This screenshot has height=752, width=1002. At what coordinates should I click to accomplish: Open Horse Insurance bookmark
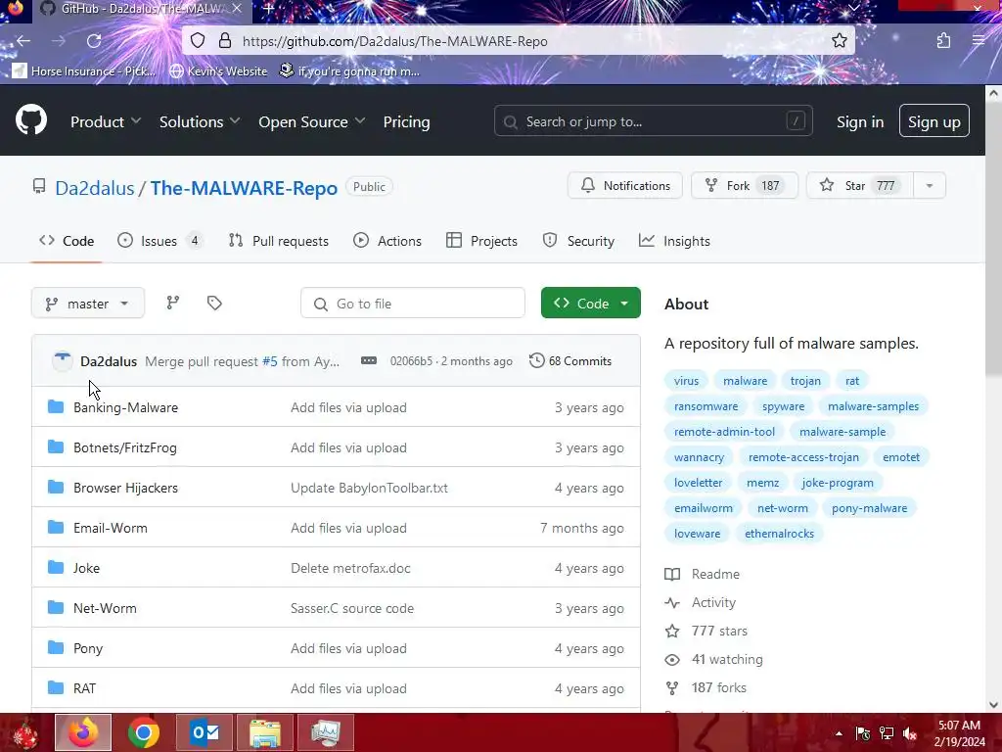84,70
